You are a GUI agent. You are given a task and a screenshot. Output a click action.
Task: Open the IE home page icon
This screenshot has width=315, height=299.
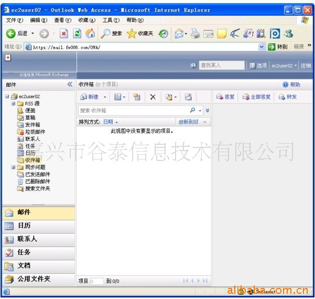pos(90,34)
